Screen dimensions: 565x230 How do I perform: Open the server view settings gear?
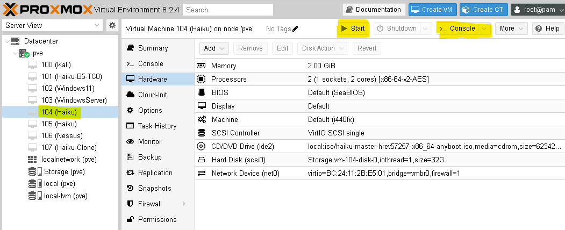click(x=112, y=25)
